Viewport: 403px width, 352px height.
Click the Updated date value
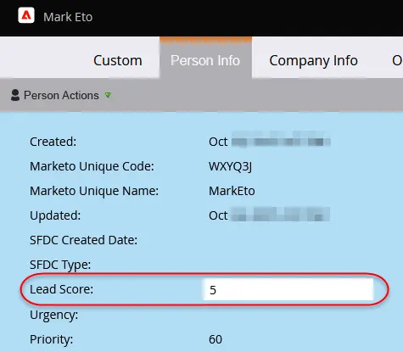click(269, 215)
